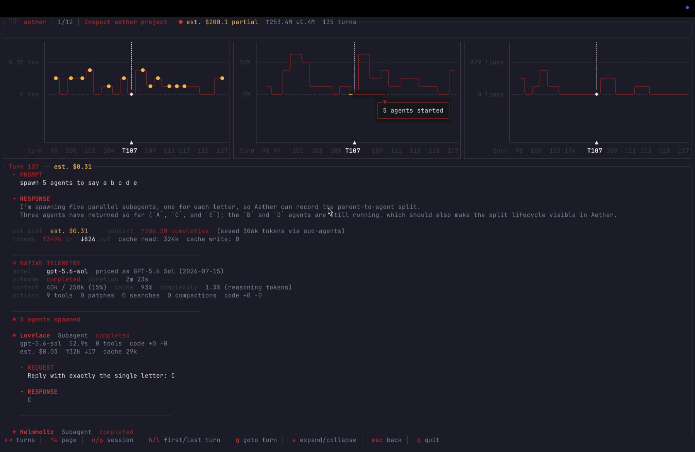
Task: Collapse the Lovelace subagent entry
Action: pyautogui.click(x=14, y=335)
